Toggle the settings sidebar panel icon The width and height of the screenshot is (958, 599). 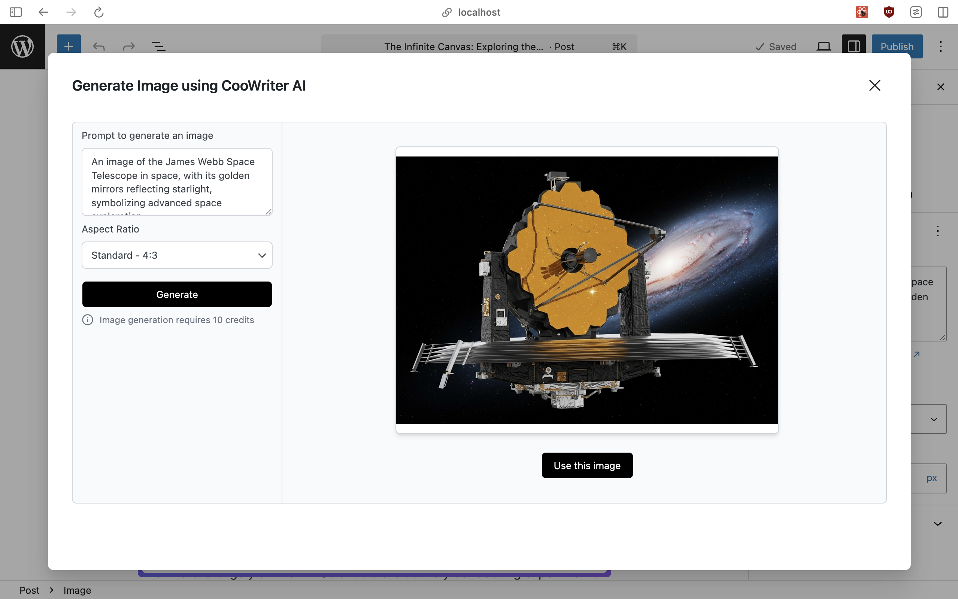coord(853,47)
